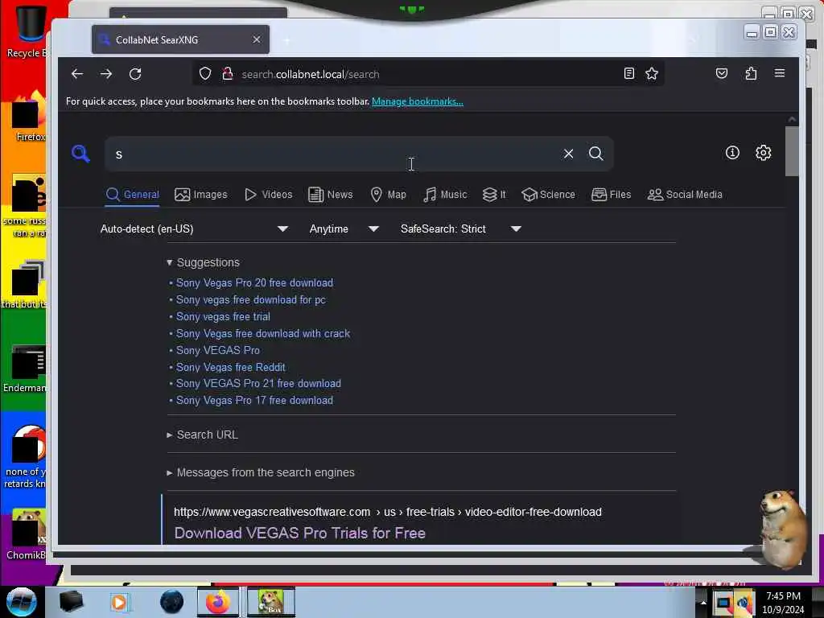Open the Firefox taskbar button
Viewport: 824px width, 618px height.
pyautogui.click(x=217, y=602)
